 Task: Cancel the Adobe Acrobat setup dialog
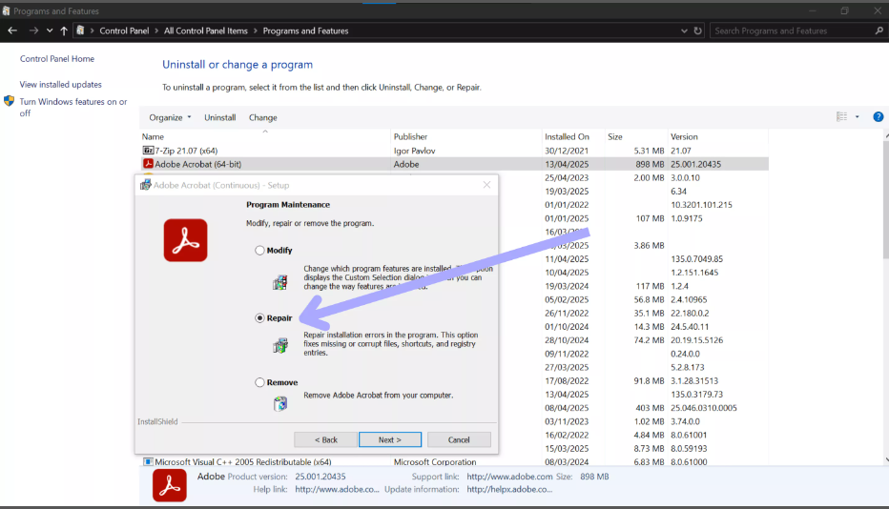[x=459, y=439]
